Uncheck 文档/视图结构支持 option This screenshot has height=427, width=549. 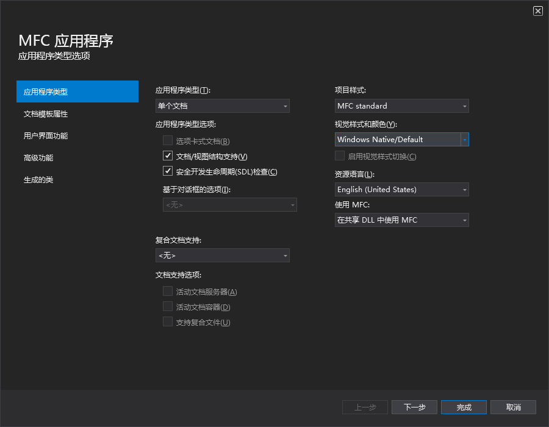pos(168,156)
